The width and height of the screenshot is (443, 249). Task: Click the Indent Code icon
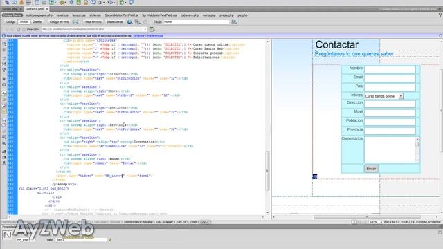(x=4, y=151)
